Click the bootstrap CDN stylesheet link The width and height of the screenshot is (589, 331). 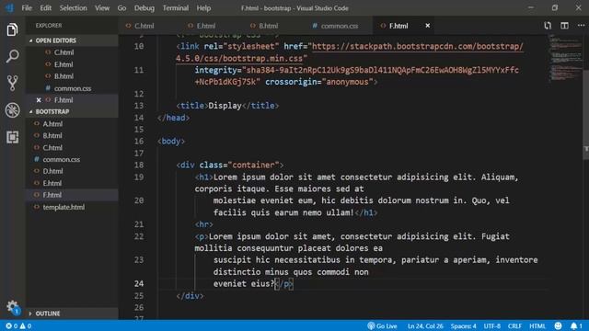[417, 47]
